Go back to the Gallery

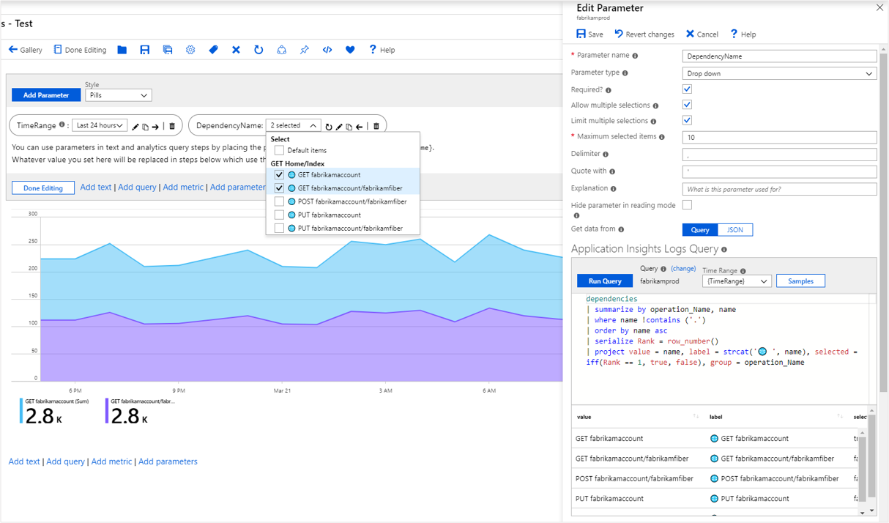[25, 50]
